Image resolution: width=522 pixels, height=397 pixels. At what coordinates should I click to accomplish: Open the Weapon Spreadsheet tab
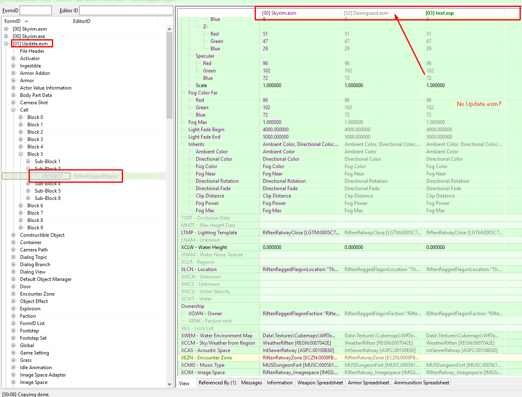320,383
